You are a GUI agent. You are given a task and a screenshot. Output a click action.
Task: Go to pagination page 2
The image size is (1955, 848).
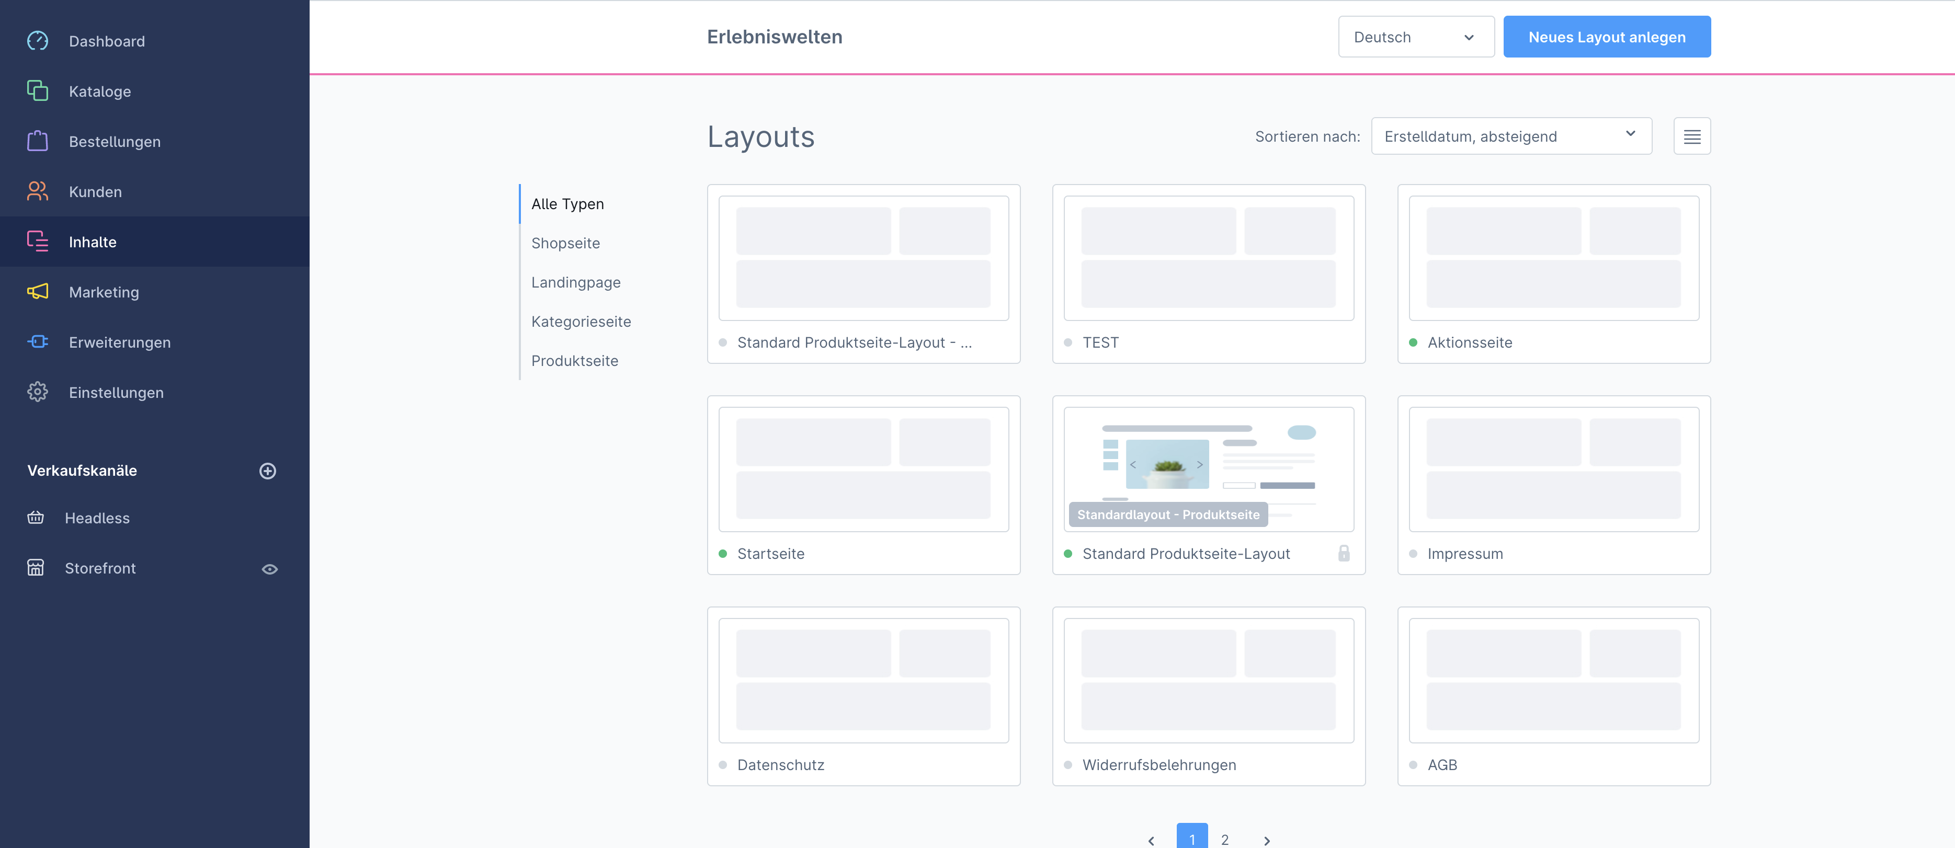[x=1224, y=840]
